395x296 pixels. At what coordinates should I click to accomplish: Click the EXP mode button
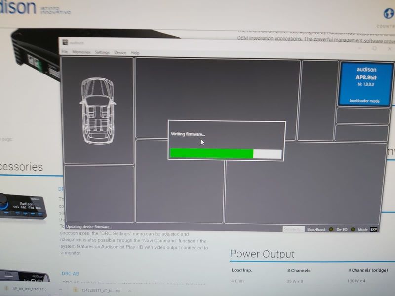(373, 229)
